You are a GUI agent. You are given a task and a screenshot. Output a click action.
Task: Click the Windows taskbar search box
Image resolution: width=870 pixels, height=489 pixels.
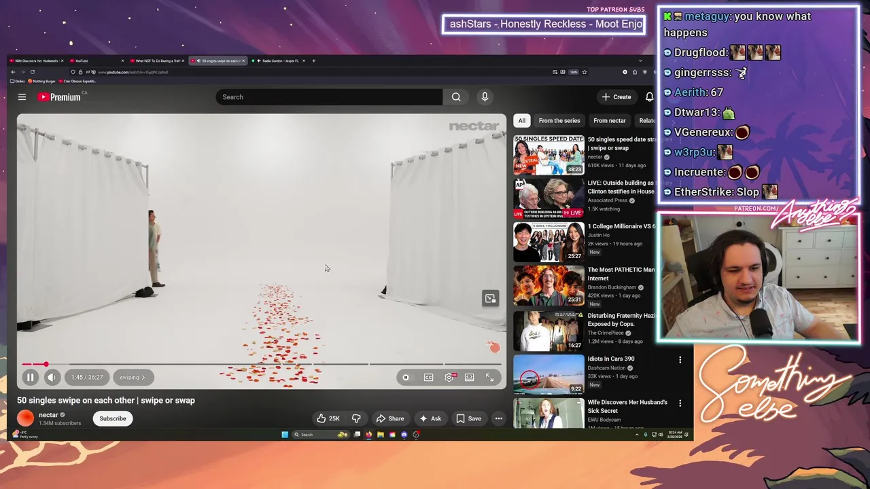(319, 435)
